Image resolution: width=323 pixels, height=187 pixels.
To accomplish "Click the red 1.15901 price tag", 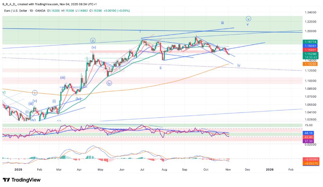I will [311, 50].
